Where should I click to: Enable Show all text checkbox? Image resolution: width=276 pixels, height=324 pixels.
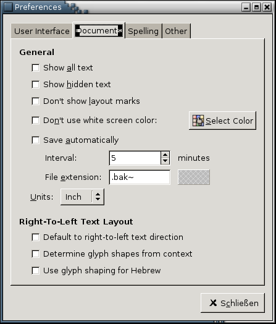point(35,68)
